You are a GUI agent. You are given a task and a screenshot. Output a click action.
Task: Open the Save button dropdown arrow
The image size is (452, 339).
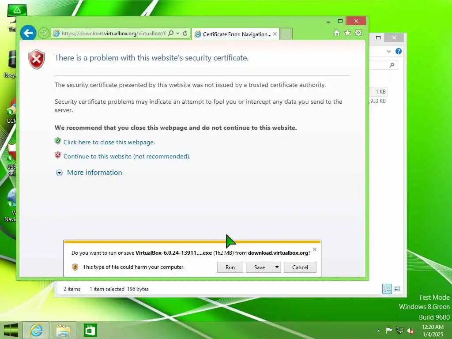277,267
